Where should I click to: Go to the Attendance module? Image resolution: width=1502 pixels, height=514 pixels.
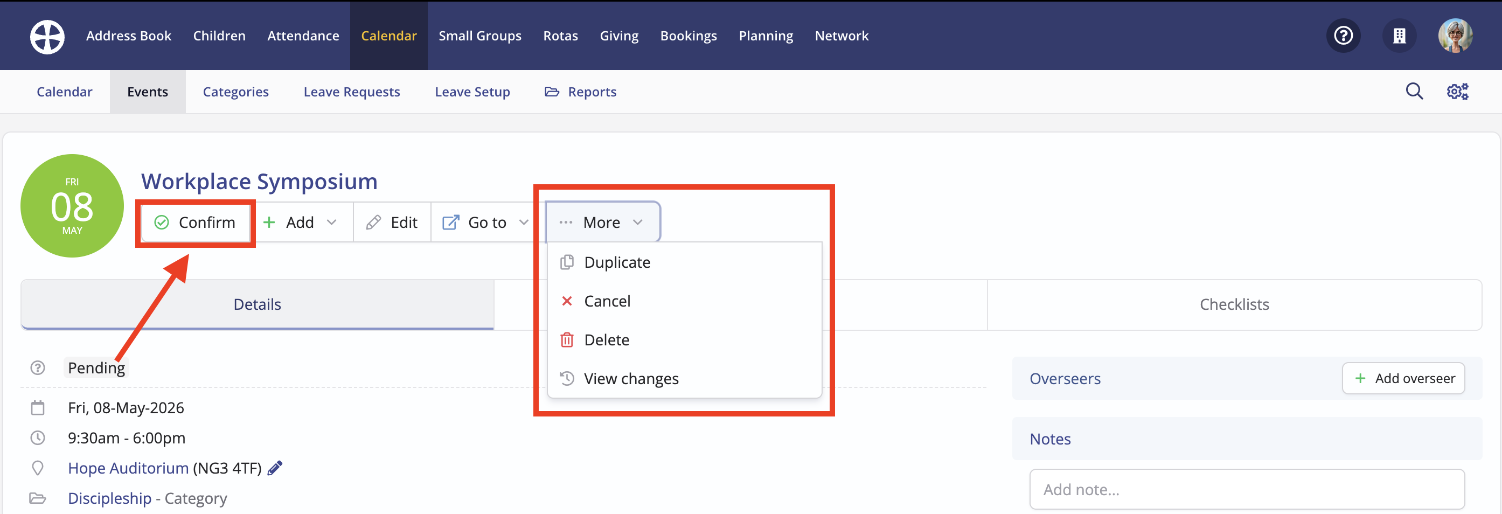click(303, 36)
